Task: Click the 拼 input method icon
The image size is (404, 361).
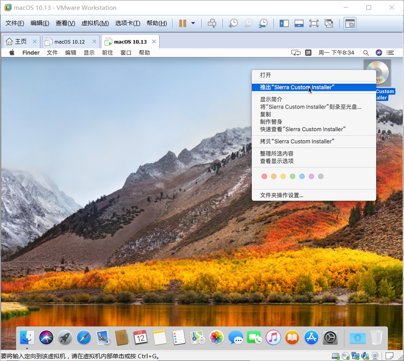Action: 308,53
